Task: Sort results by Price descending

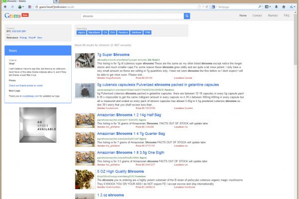Action: coord(31,38)
